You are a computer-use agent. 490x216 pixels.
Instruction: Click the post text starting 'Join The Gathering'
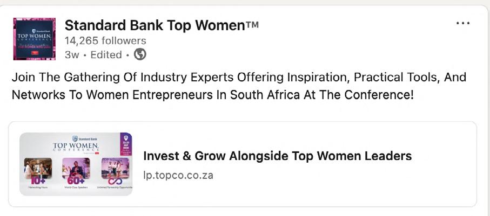(239, 77)
